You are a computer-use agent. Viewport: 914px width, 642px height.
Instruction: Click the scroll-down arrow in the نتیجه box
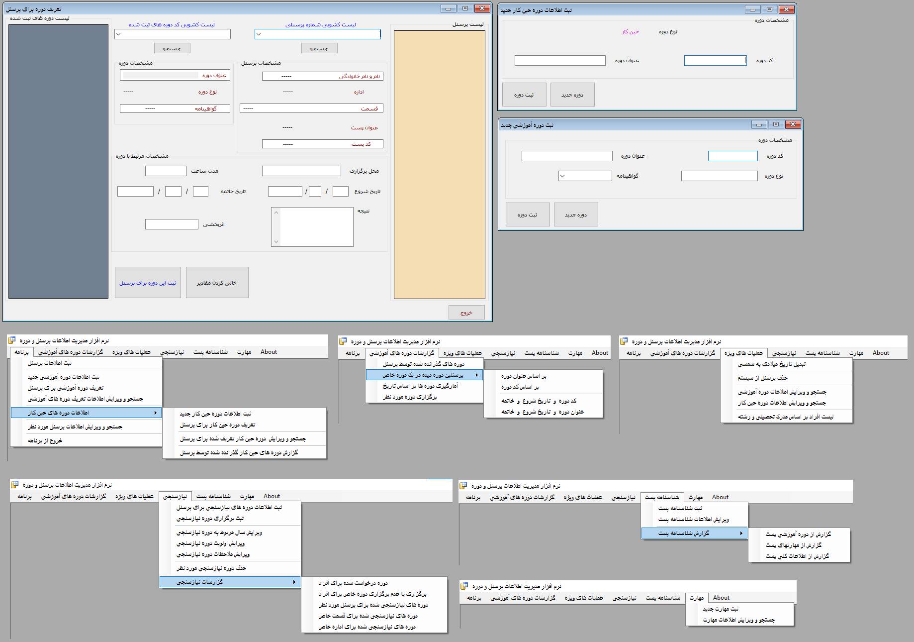pos(276,242)
